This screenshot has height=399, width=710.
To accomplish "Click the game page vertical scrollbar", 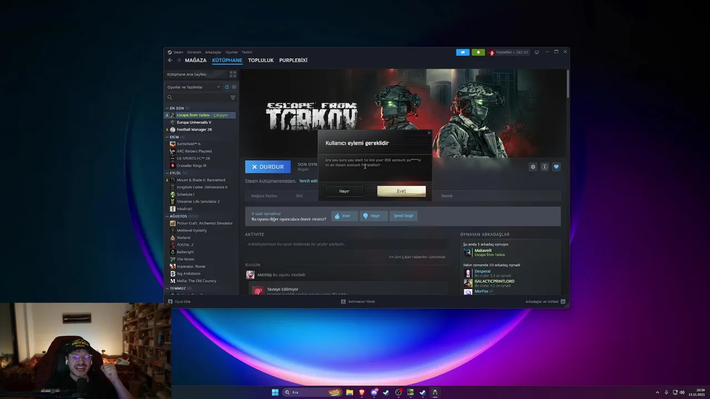I will (567, 83).
